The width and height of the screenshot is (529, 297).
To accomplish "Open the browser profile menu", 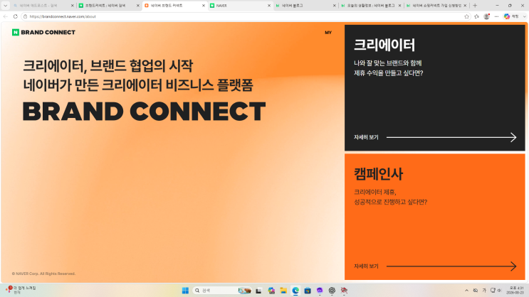I will point(486,16).
